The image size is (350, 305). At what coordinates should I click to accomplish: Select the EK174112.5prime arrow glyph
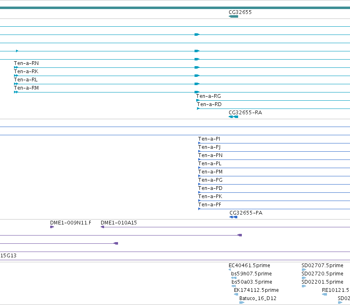click(x=236, y=294)
